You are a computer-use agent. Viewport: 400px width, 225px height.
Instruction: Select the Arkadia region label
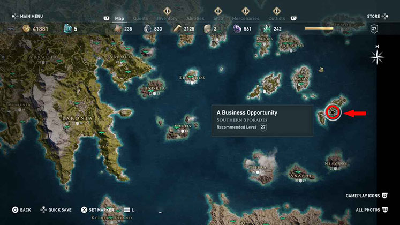click(x=43, y=57)
